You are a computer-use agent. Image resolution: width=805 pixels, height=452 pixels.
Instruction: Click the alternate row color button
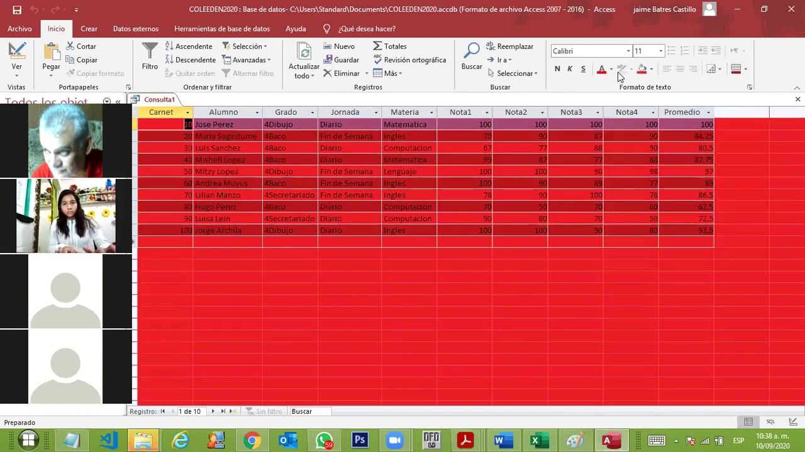(736, 69)
